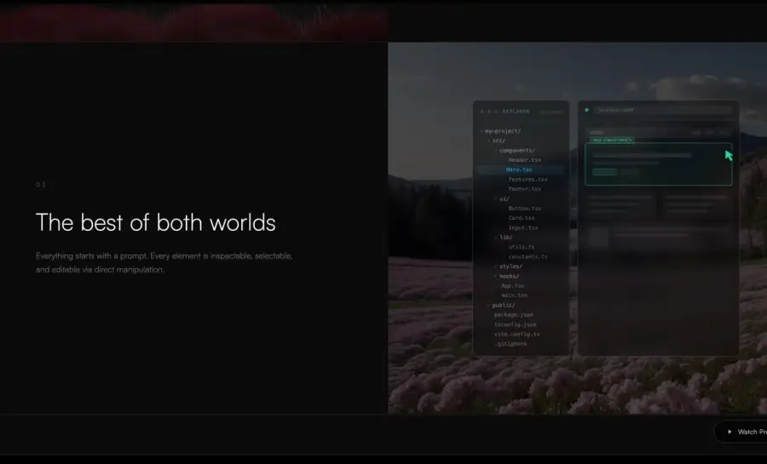Open App.tsx in the explorer
The width and height of the screenshot is (767, 464).
[512, 286]
